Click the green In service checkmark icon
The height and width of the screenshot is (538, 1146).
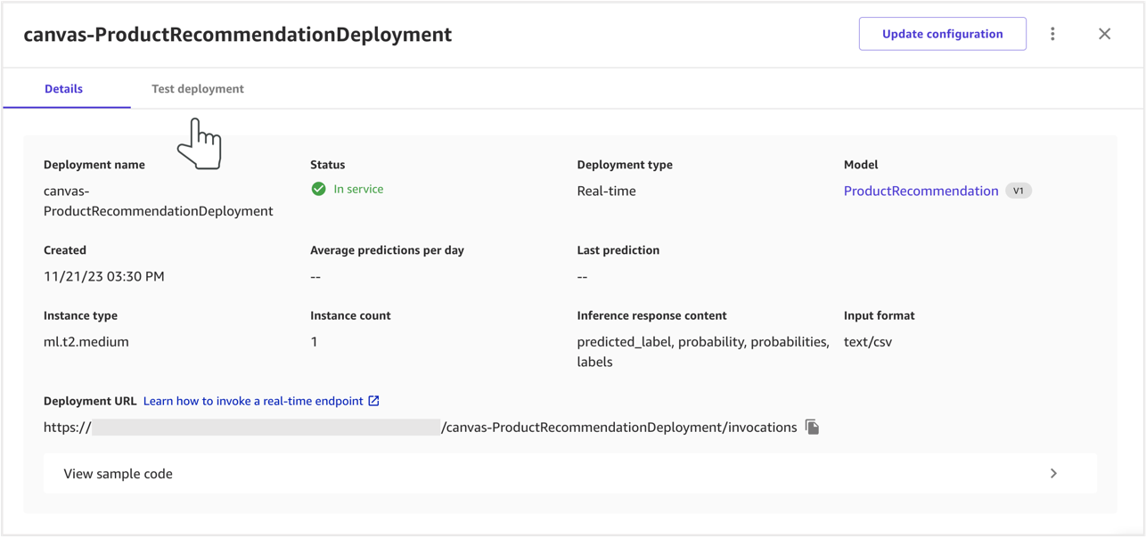click(x=318, y=189)
